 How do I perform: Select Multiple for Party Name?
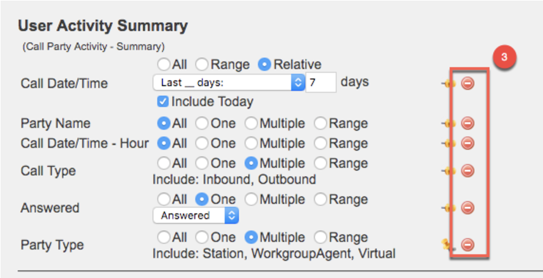(x=251, y=123)
